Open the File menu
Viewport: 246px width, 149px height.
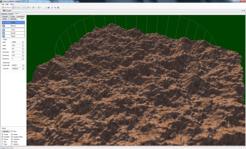[3, 4]
